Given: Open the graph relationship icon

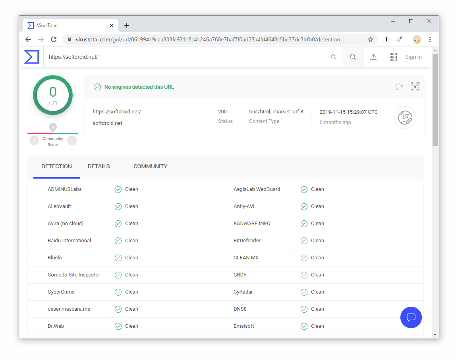Looking at the screenshot, I should pos(415,87).
